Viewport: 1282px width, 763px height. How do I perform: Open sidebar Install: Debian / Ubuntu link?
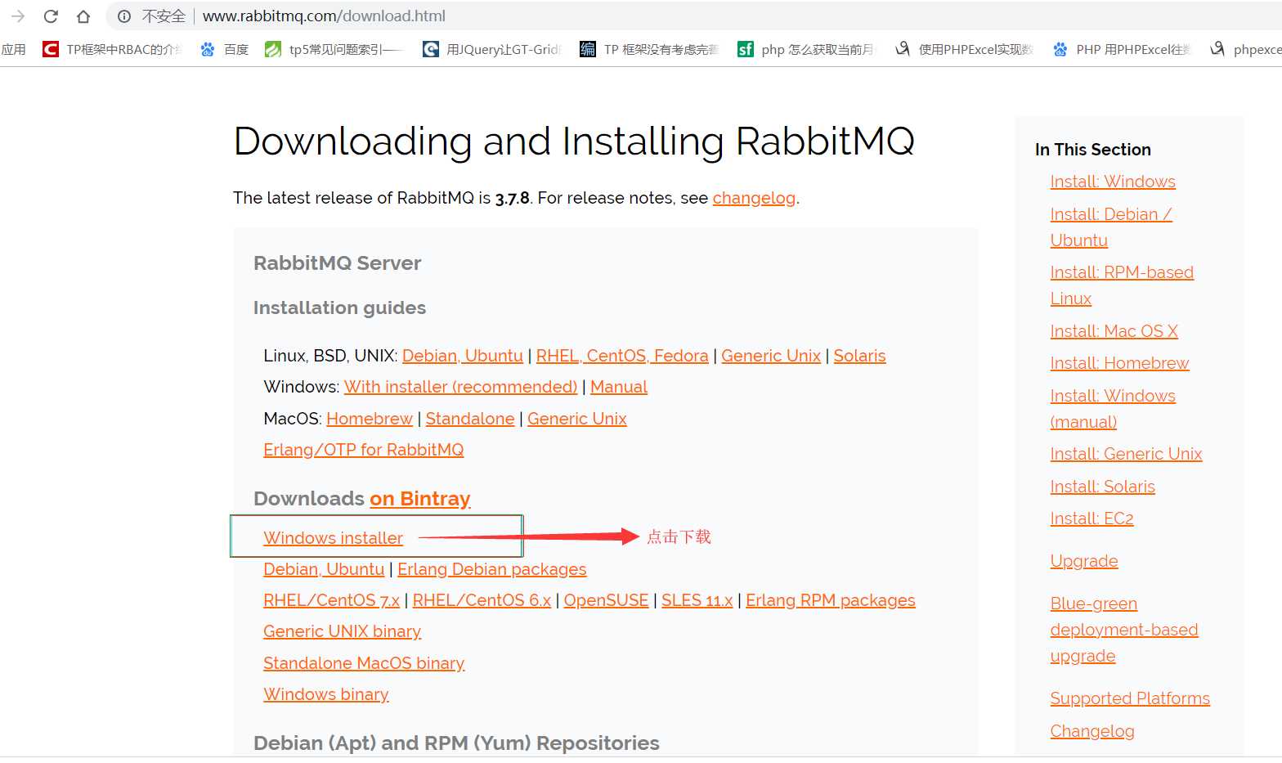click(x=1111, y=227)
